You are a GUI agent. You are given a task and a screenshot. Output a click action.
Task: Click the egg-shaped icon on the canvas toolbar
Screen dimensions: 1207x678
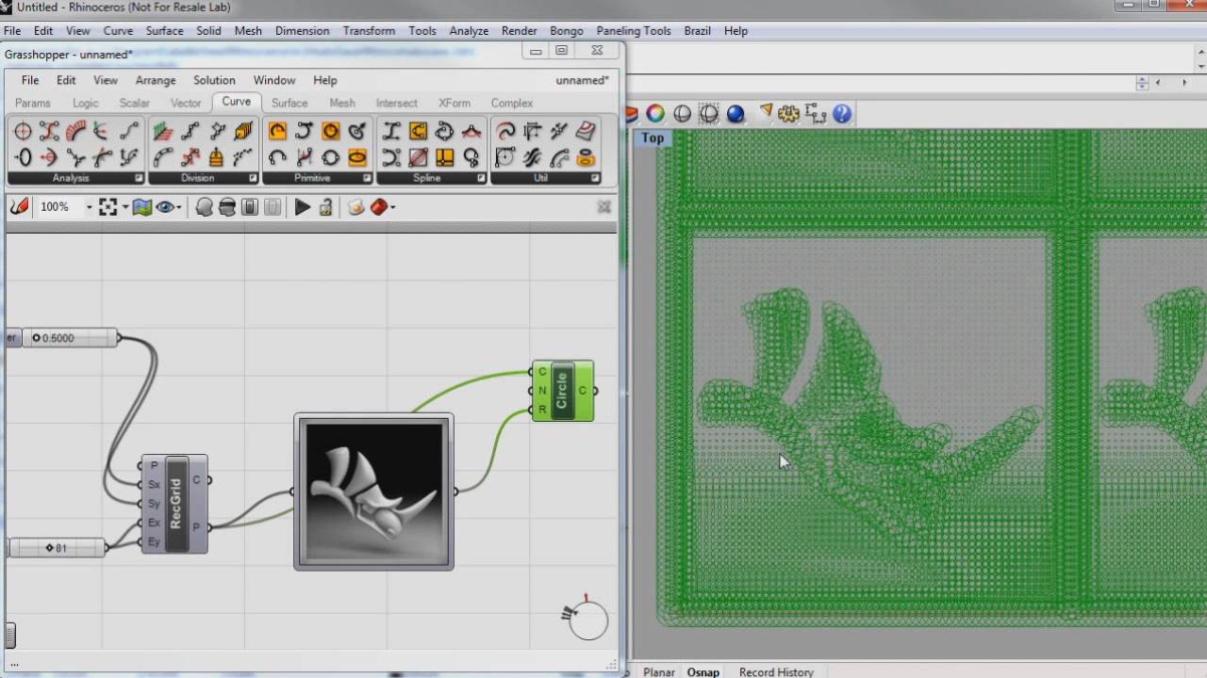click(x=355, y=206)
